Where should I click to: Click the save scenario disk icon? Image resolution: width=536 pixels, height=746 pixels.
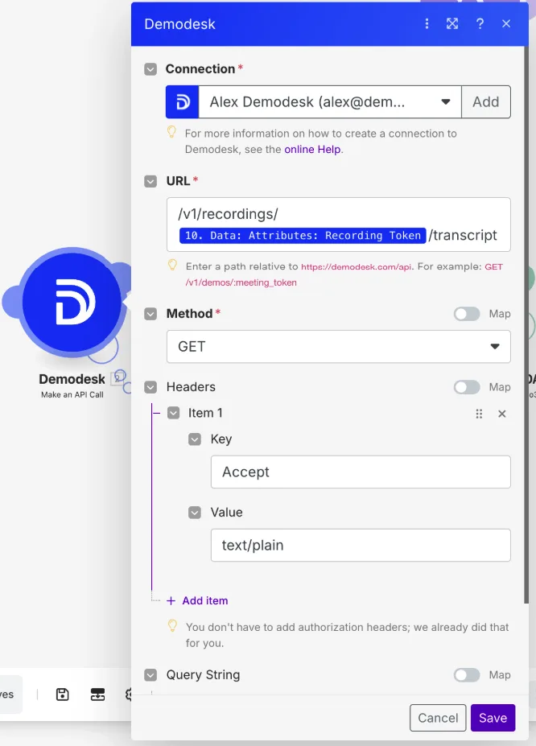pyautogui.click(x=62, y=694)
